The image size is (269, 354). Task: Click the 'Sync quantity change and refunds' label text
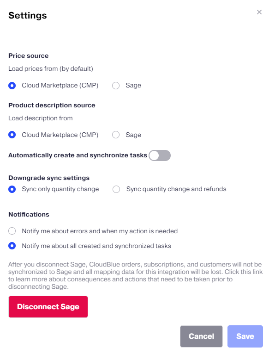[176, 189]
